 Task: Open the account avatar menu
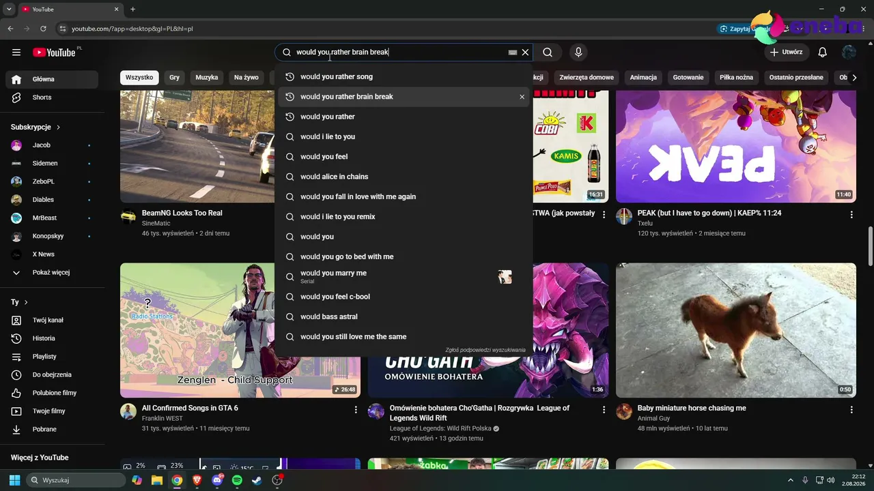point(849,53)
